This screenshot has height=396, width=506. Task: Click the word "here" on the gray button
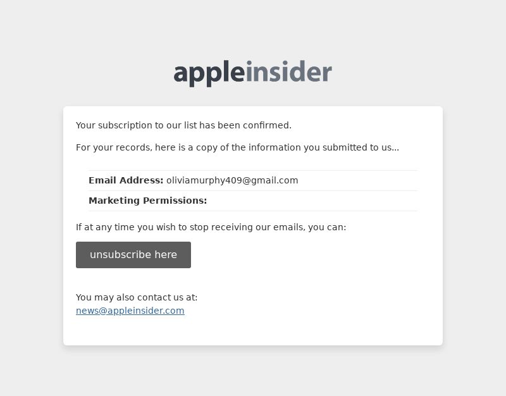(x=166, y=255)
